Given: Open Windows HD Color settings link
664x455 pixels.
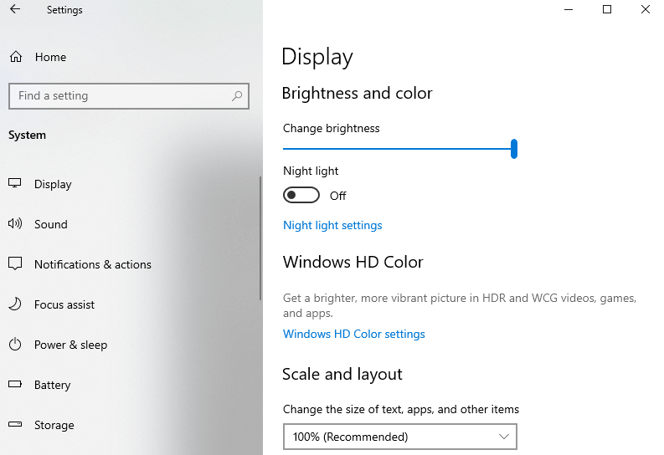Looking at the screenshot, I should (x=354, y=334).
